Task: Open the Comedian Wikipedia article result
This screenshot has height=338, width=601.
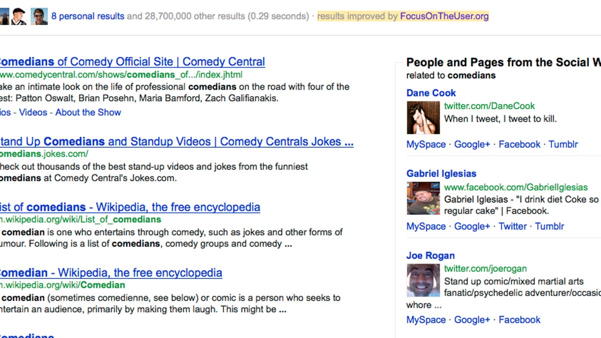Action: pyautogui.click(x=111, y=272)
